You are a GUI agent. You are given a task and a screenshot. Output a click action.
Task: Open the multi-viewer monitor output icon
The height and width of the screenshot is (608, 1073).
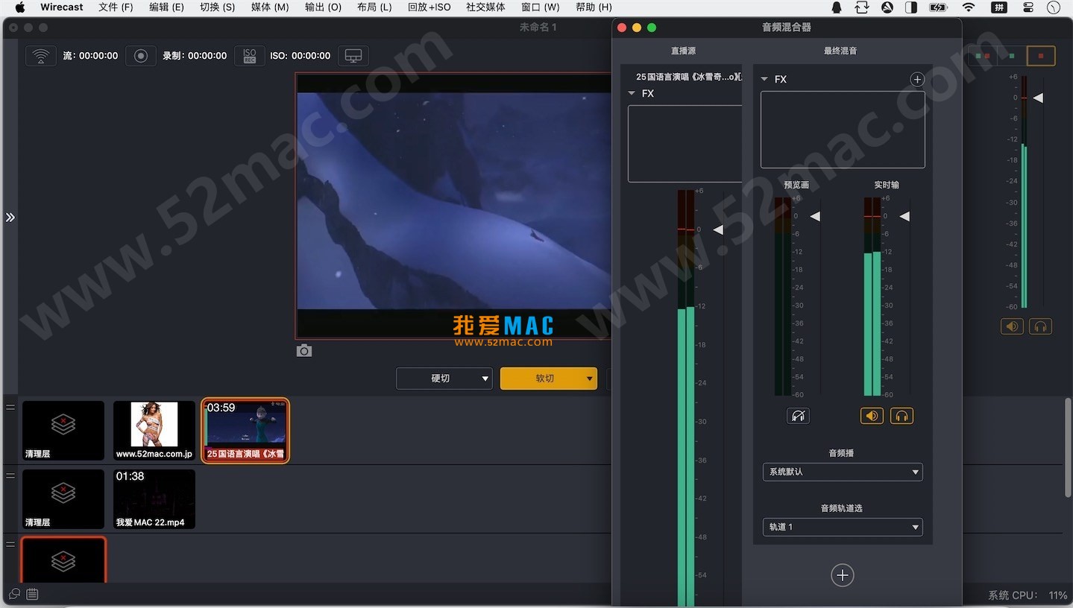tap(353, 56)
